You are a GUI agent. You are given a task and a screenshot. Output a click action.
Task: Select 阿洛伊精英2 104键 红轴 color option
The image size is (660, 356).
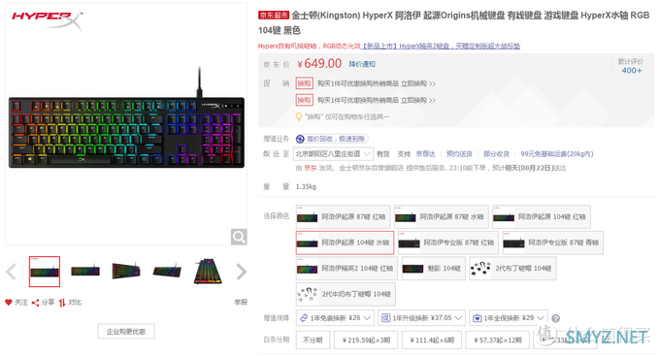tap(346, 269)
